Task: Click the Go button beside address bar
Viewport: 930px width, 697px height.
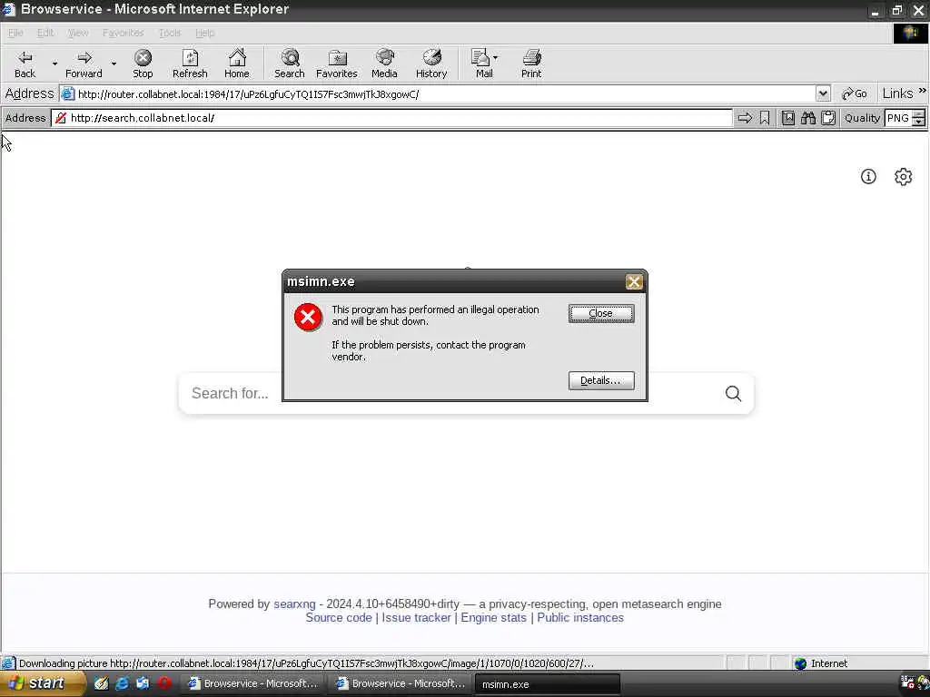Action: [x=854, y=93]
